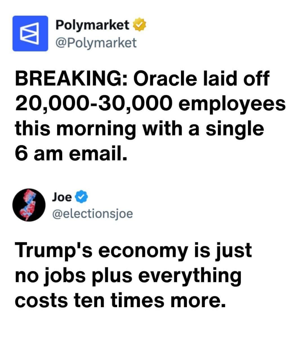Click the word BREAKING in the tweet

70,79
